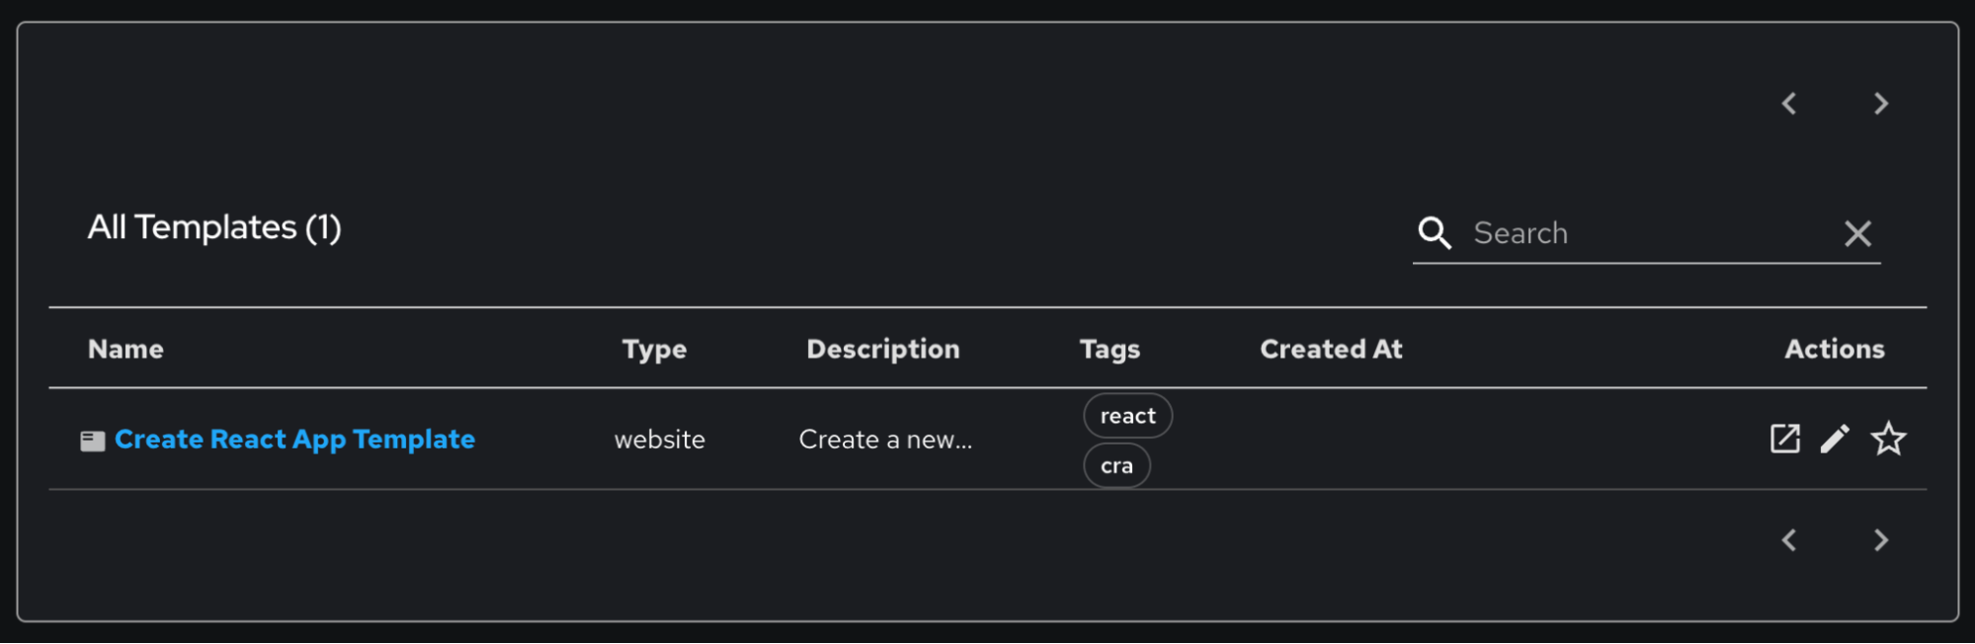Click the Tags column header
Viewport: 1975px width, 644px height.
coord(1110,350)
